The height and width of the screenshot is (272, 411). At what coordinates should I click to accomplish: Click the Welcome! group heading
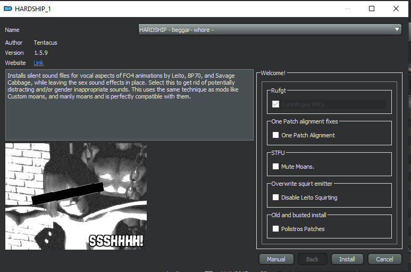273,73
